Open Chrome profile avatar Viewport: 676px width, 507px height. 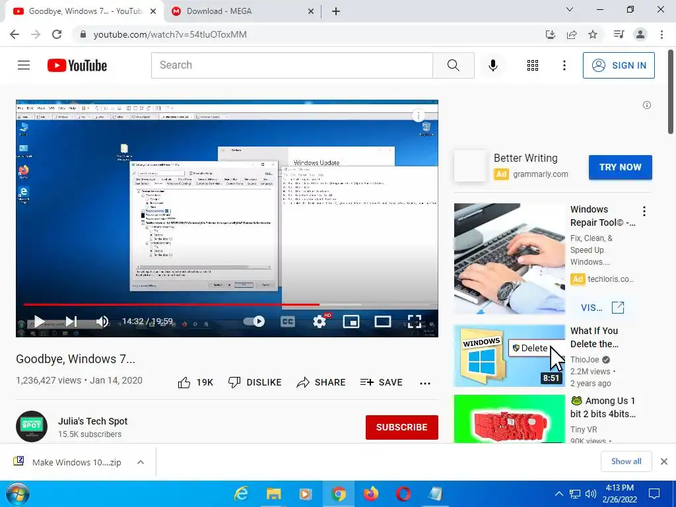pos(640,34)
